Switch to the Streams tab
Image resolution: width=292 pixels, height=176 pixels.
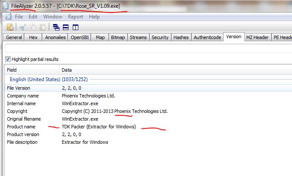pos(138,37)
